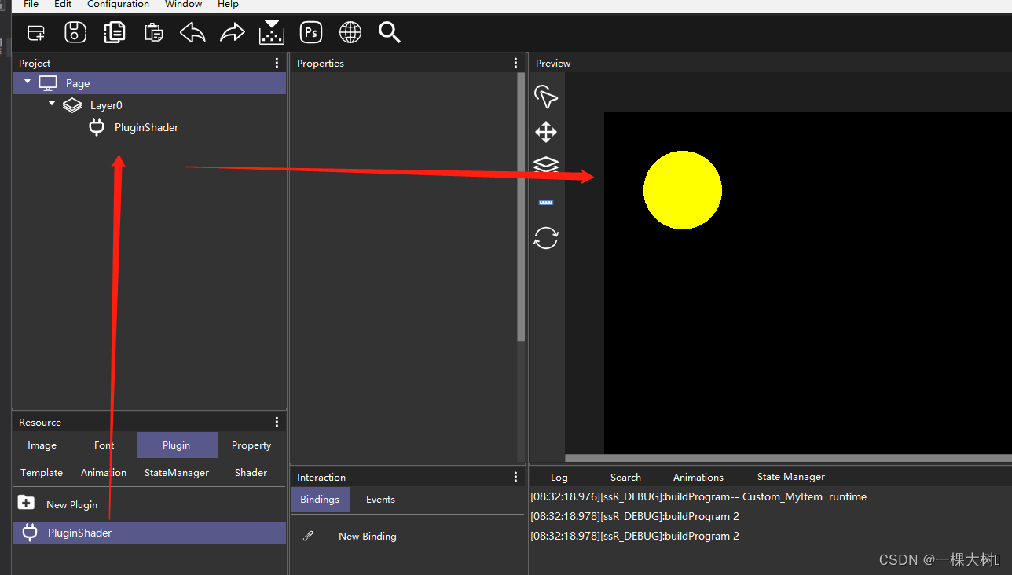The height and width of the screenshot is (575, 1012).
Task: Click the search magnifier toolbar icon
Action: (389, 32)
